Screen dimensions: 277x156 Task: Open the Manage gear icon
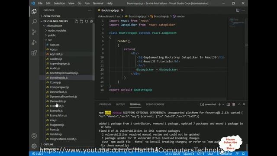point(34,146)
